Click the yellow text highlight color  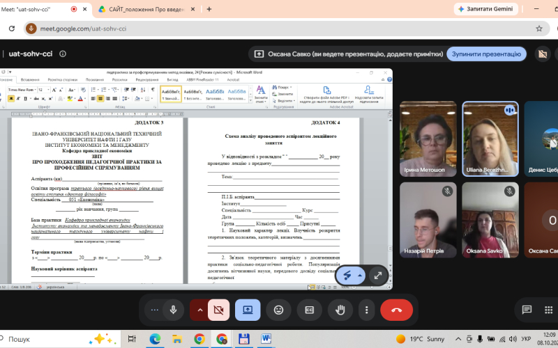(69, 98)
